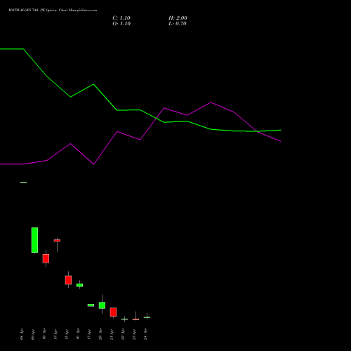Select the high value H: 2.00
The height and width of the screenshot is (351, 351).
[x=178, y=18]
